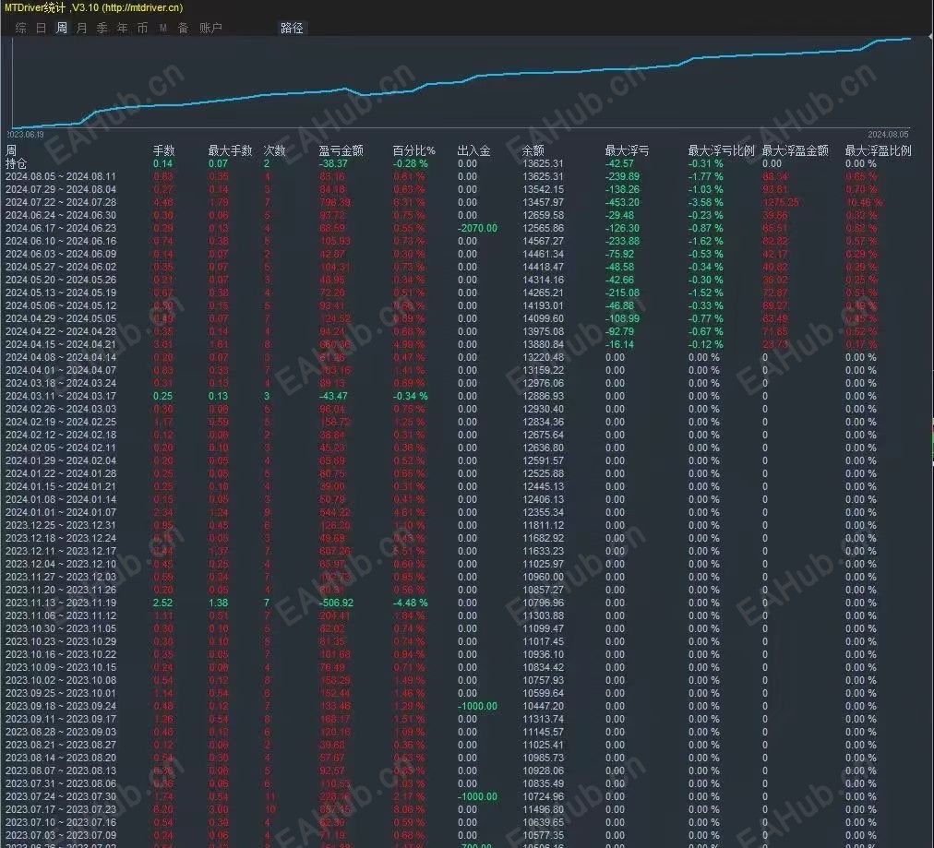This screenshot has height=848, width=934.
Task: Click the -43.47 loss amount
Action: coord(333,396)
